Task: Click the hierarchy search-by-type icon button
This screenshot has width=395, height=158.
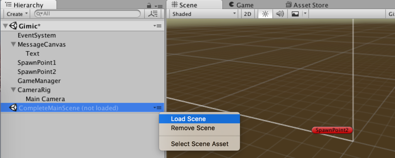Action: [x=153, y=14]
